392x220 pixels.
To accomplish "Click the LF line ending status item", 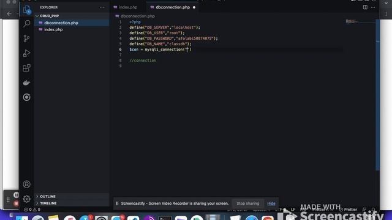I will click(293, 210).
